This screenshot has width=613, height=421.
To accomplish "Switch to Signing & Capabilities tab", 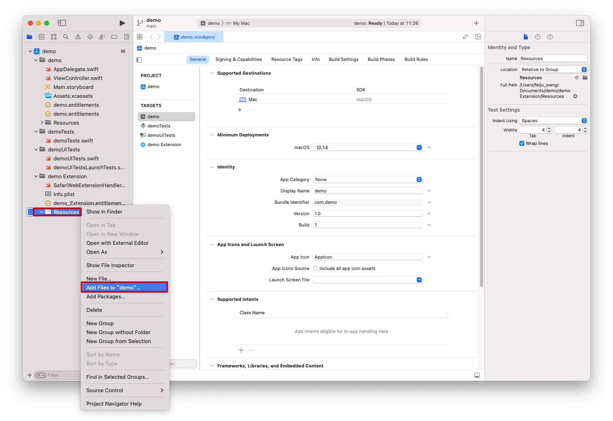I will click(x=238, y=59).
